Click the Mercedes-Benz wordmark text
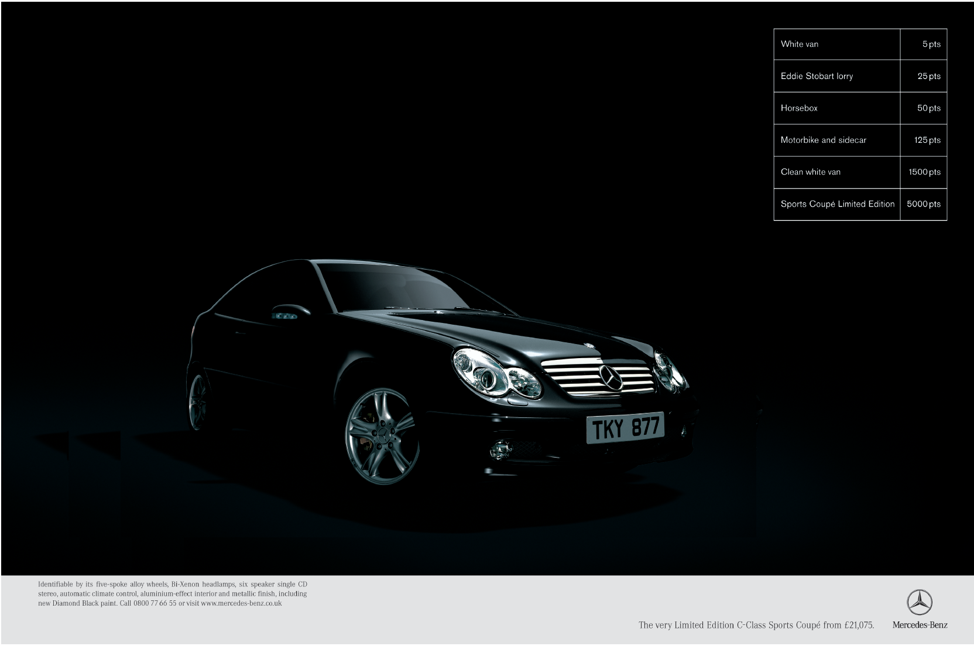The height and width of the screenshot is (646, 974). click(920, 625)
